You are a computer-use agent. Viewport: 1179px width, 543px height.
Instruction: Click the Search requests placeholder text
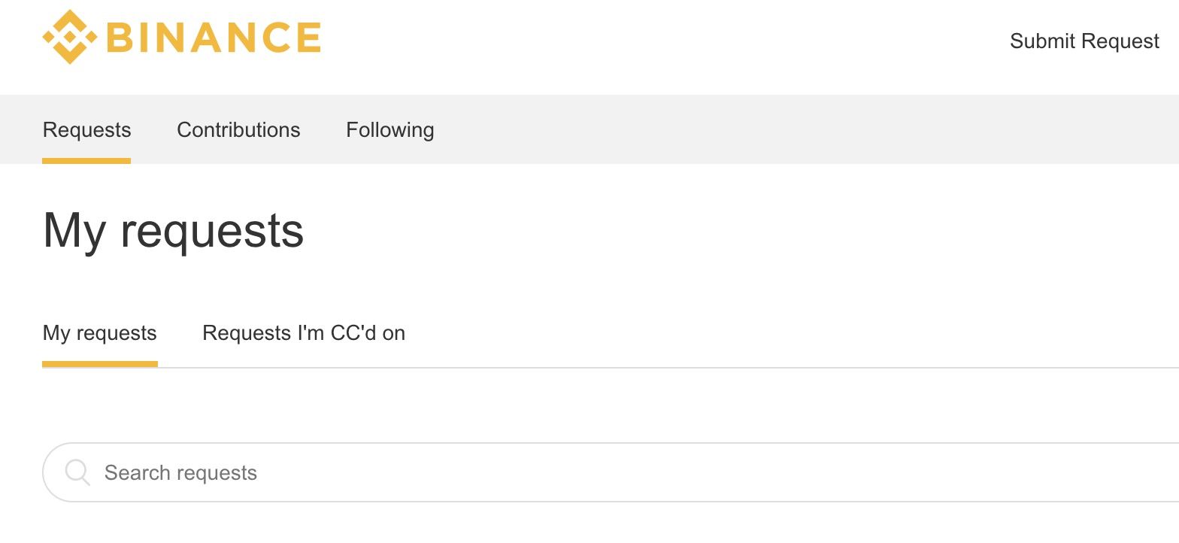tap(180, 473)
